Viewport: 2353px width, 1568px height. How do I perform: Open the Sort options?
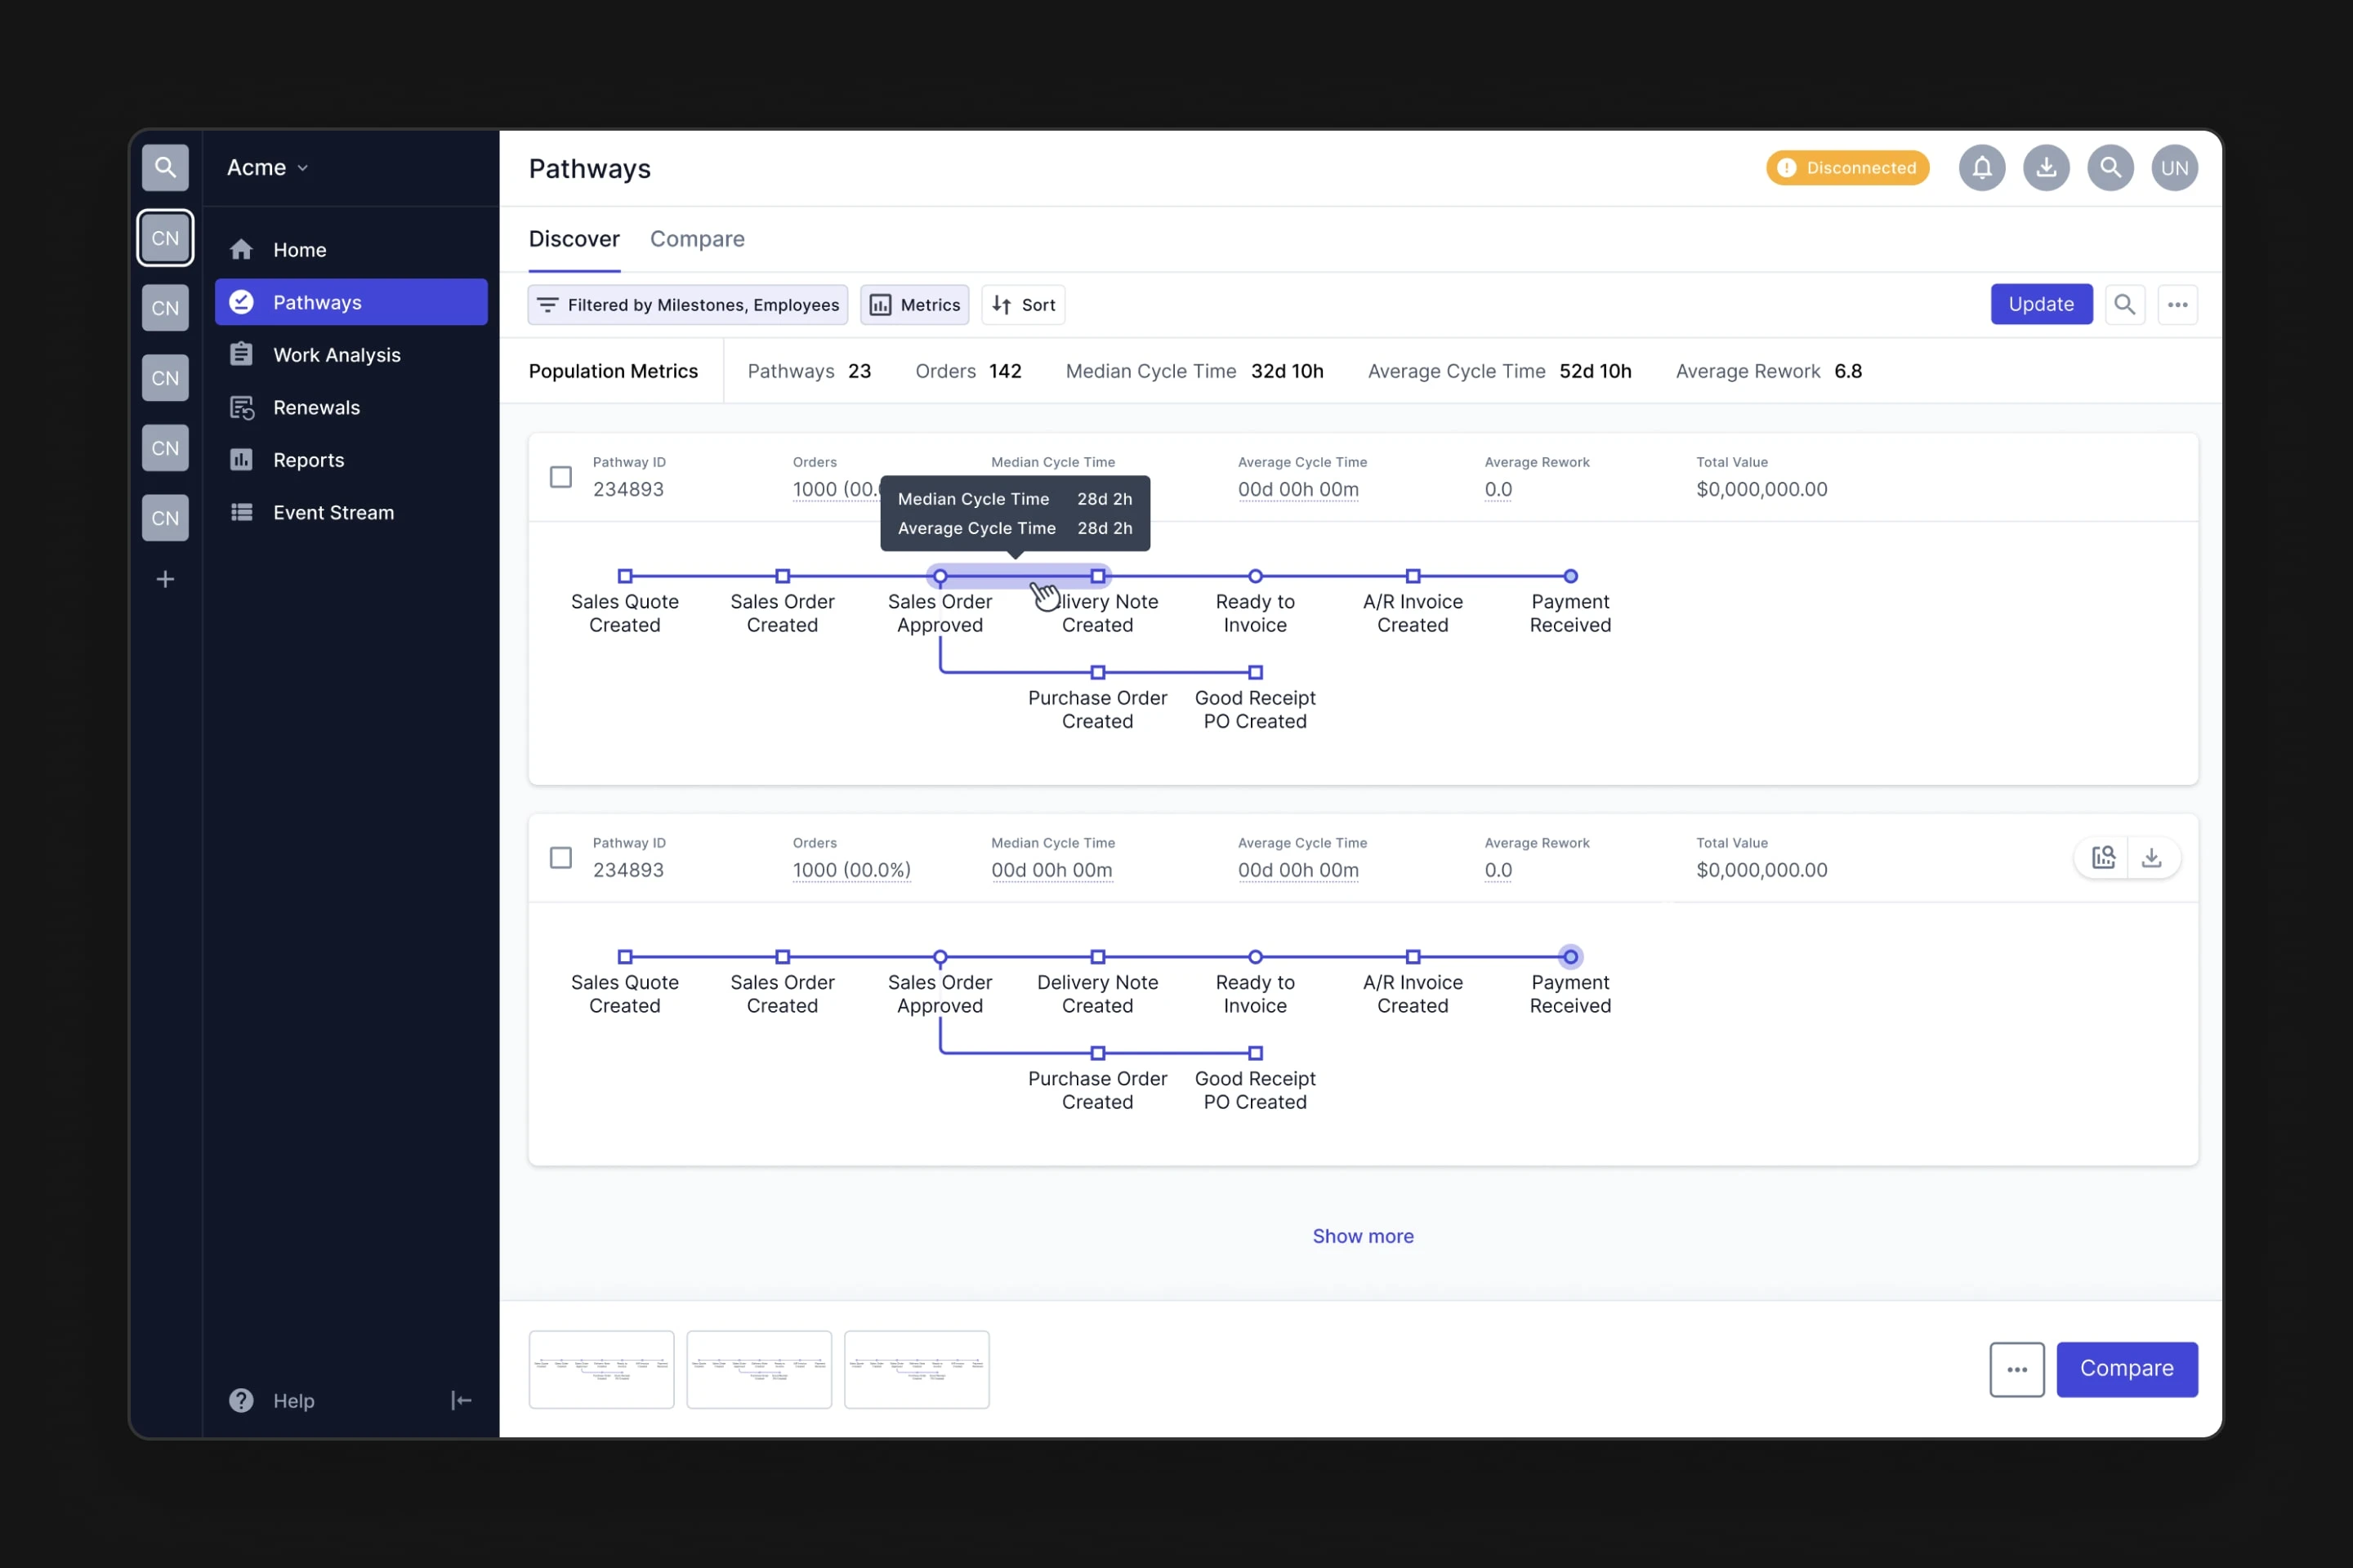(1022, 305)
